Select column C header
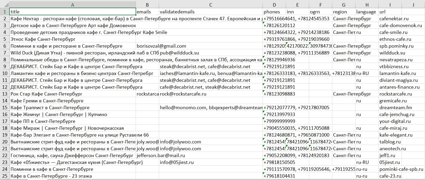425x180 pixels. (x=211, y=5)
